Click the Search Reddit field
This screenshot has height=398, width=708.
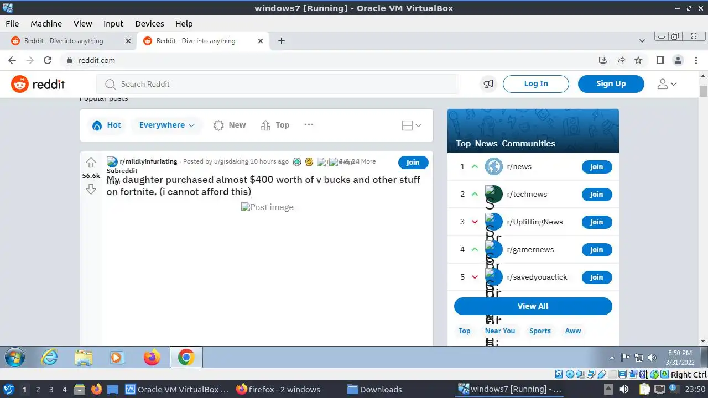pyautogui.click(x=278, y=84)
